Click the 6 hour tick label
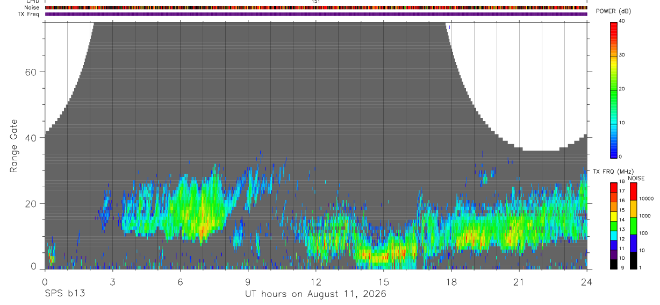Screen dimensions: 660x305 (x=180, y=282)
